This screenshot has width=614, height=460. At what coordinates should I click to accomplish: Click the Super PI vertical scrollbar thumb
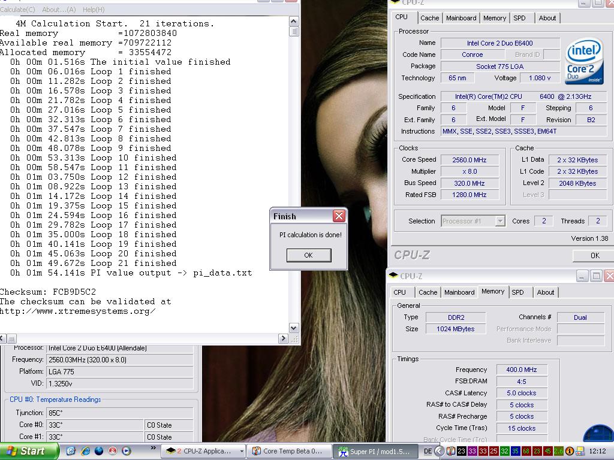tap(294, 31)
